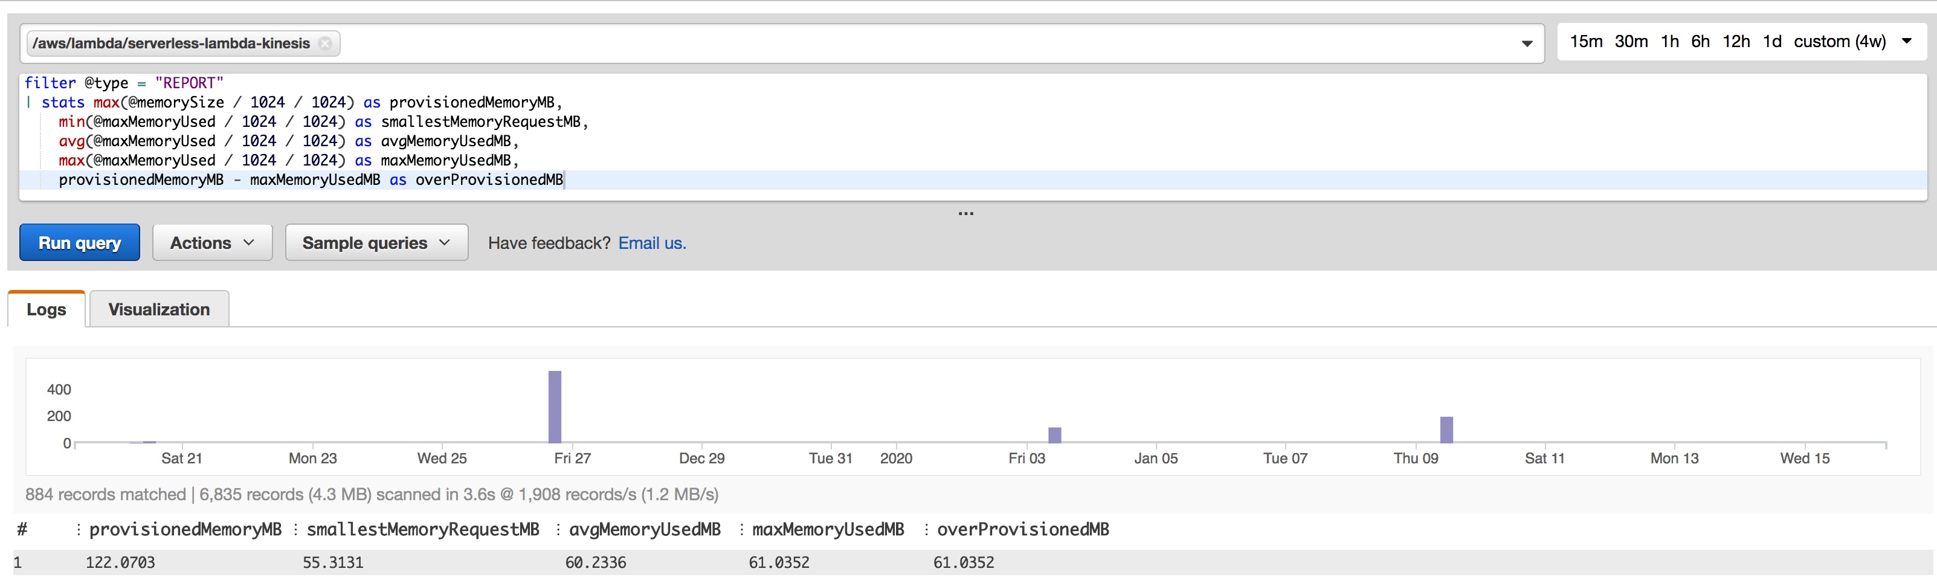Viewport: 1937px width, 586px height.
Task: Click the histogram bar near Thu 09
Action: point(1446,430)
